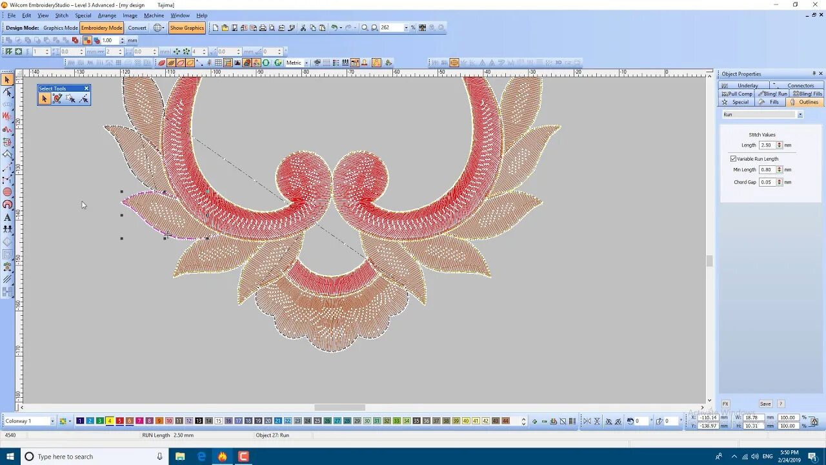
Task: Switch to the Underlay tab
Action: [x=743, y=85]
